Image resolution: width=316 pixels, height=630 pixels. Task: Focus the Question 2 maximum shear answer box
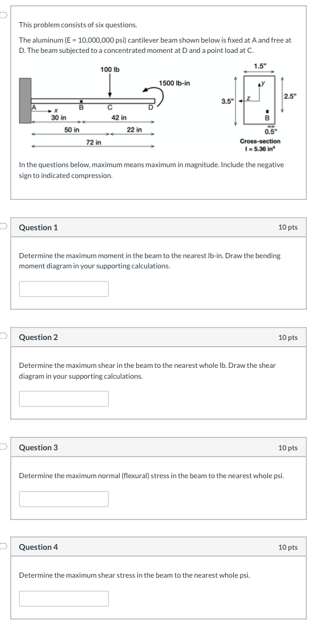pyautogui.click(x=64, y=399)
